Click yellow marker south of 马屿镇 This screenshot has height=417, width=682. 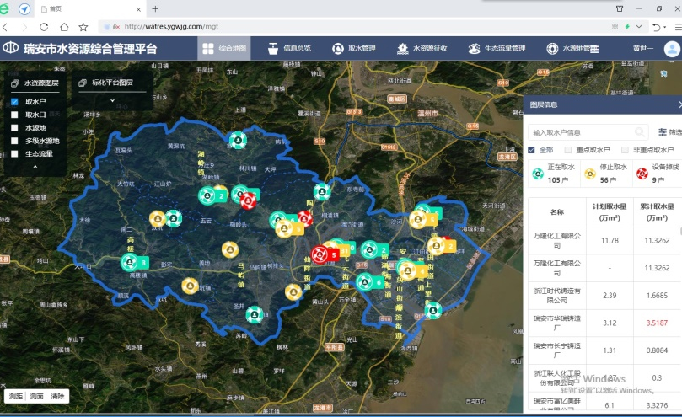tap(293, 292)
